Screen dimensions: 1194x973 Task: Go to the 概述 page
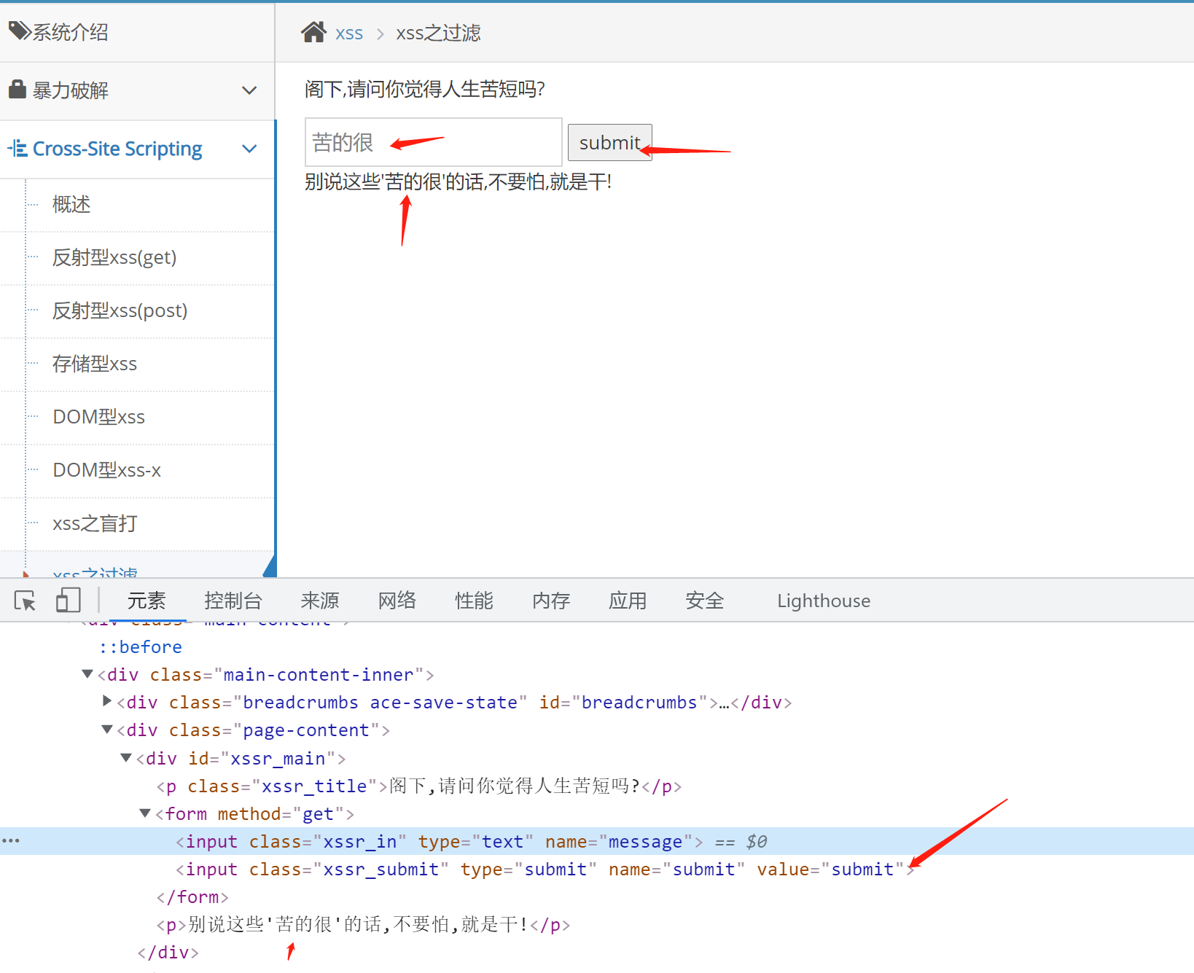71,204
